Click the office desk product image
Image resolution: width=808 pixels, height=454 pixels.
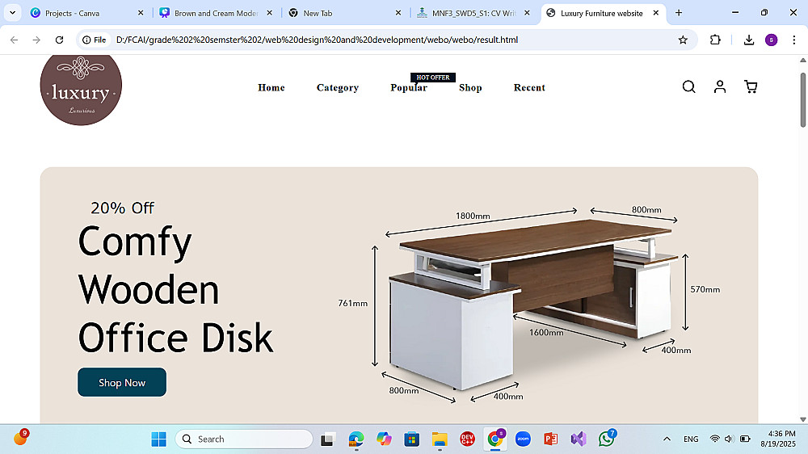click(529, 303)
